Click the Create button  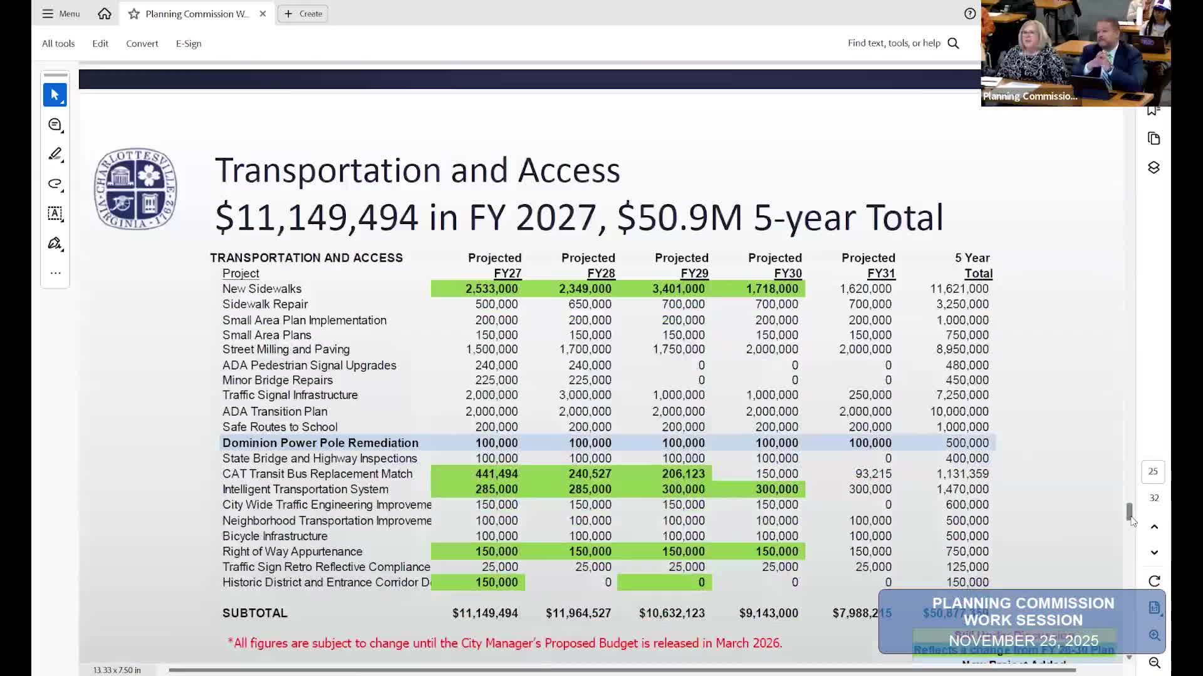coord(303,13)
